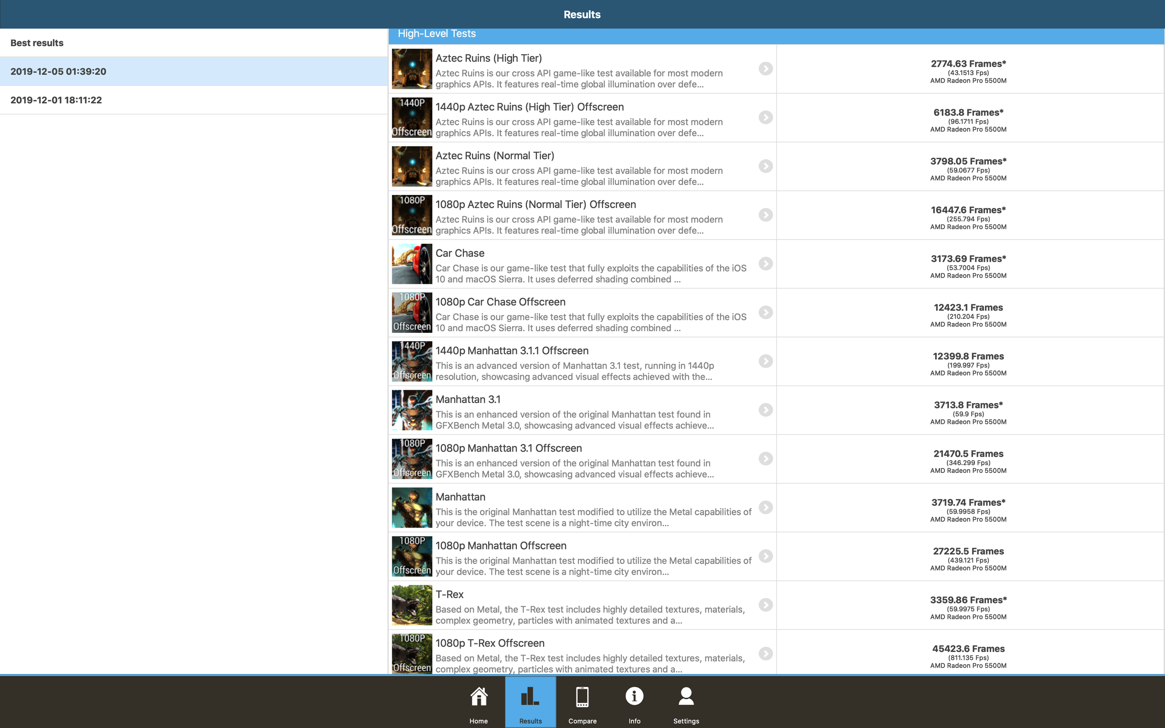Select the 2019-12-01 18:11:22 result session

click(x=56, y=100)
